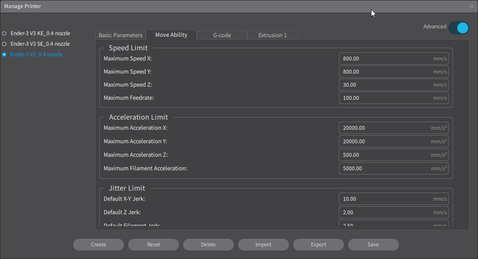The image size is (478, 259).
Task: Save the printer settings
Action: [x=373, y=245]
